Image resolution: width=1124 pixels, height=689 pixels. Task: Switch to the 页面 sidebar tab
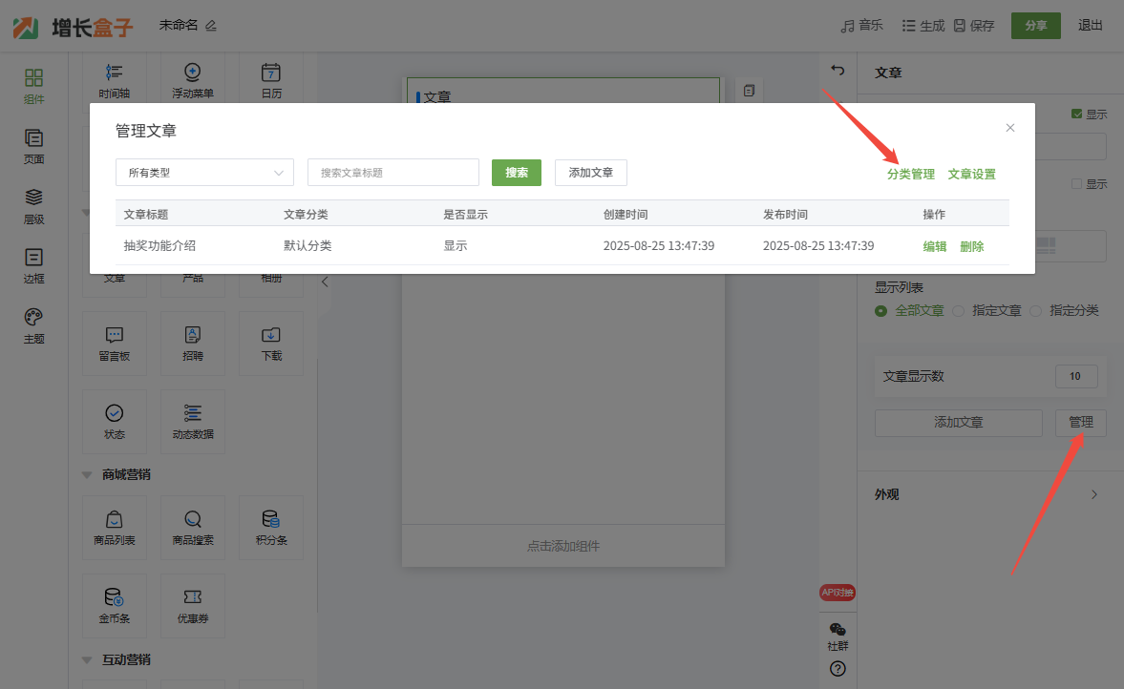click(x=33, y=147)
